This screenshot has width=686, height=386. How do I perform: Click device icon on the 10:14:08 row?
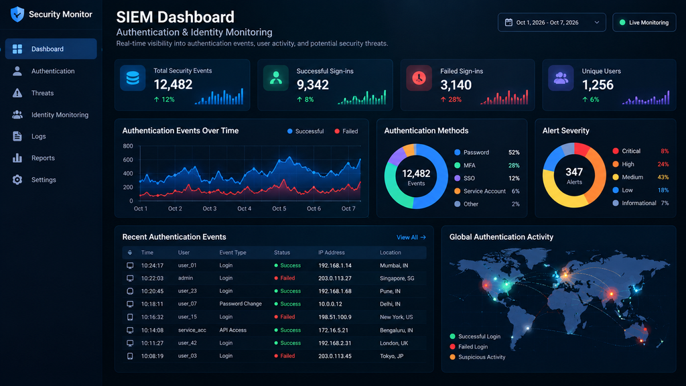click(130, 330)
